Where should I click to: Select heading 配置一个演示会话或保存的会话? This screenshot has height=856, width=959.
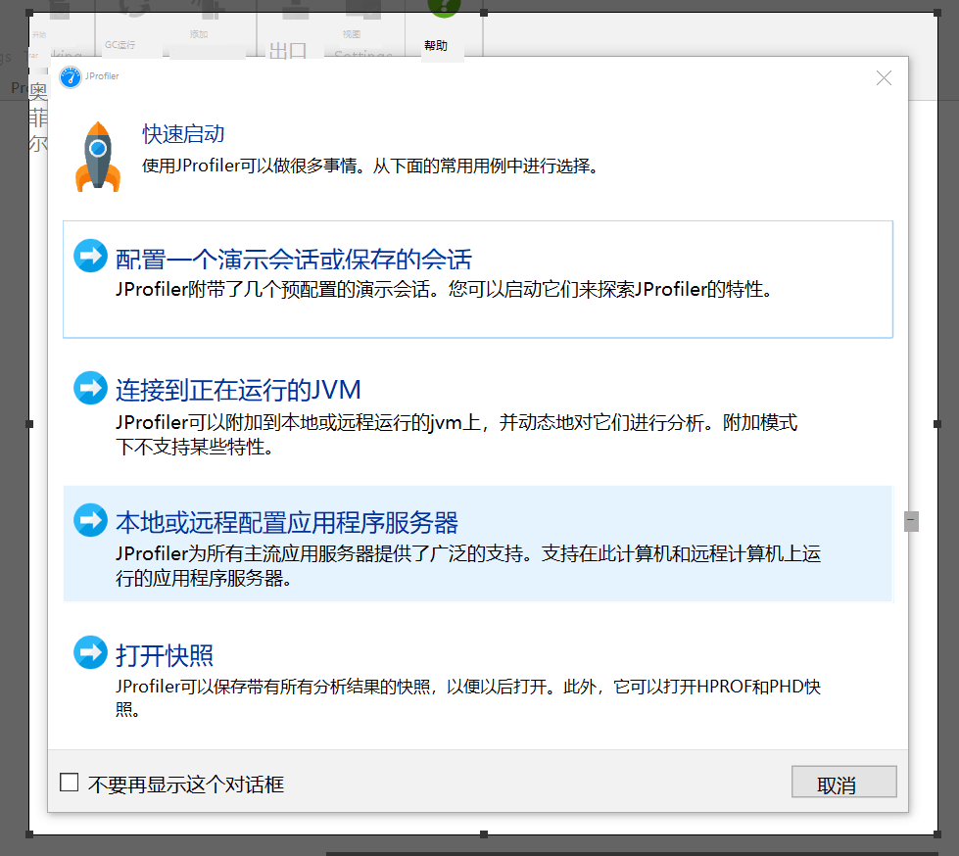coord(293,259)
